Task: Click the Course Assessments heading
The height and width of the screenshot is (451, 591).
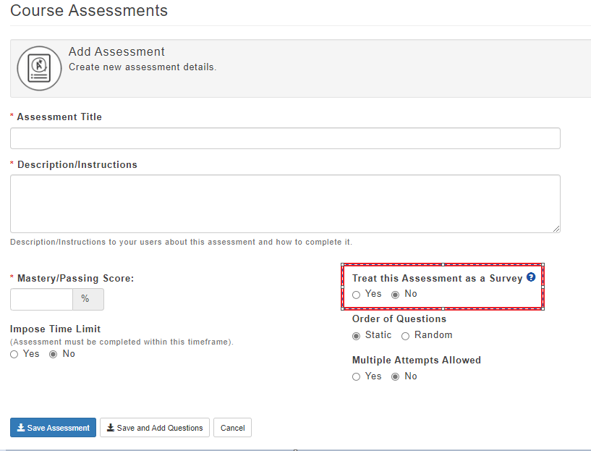Action: click(x=89, y=11)
